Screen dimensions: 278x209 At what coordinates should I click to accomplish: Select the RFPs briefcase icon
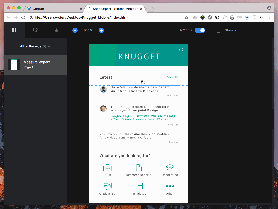(107, 167)
